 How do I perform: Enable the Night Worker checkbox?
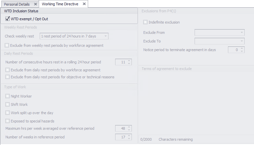(8, 96)
